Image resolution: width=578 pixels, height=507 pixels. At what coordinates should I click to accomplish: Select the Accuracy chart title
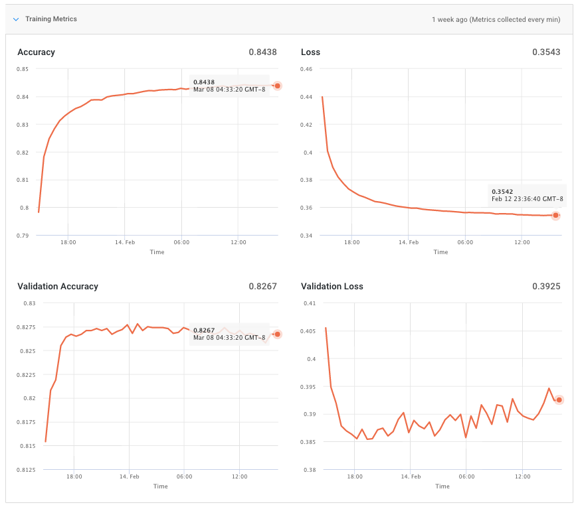pyautogui.click(x=37, y=52)
